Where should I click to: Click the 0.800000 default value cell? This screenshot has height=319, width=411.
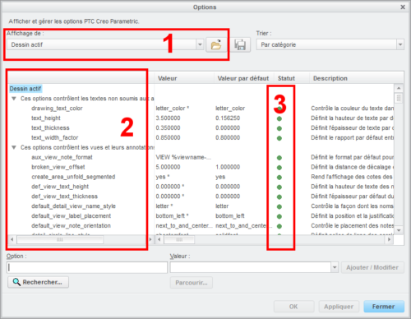click(228, 137)
